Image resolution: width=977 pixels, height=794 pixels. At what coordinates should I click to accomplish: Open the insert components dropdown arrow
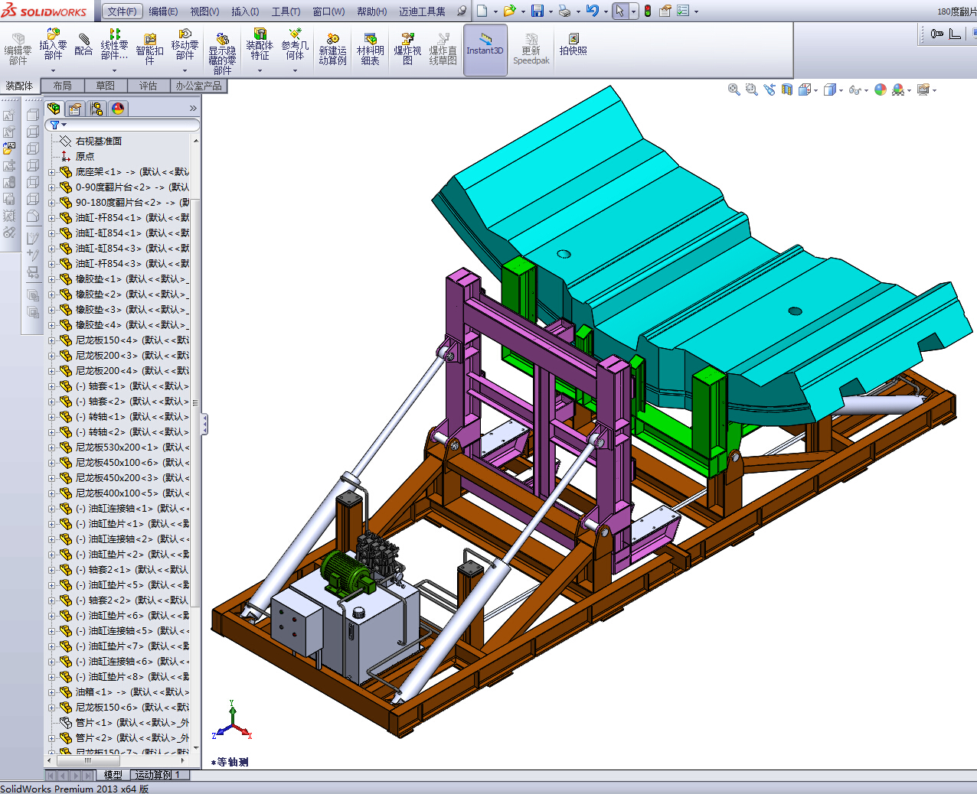tap(53, 70)
